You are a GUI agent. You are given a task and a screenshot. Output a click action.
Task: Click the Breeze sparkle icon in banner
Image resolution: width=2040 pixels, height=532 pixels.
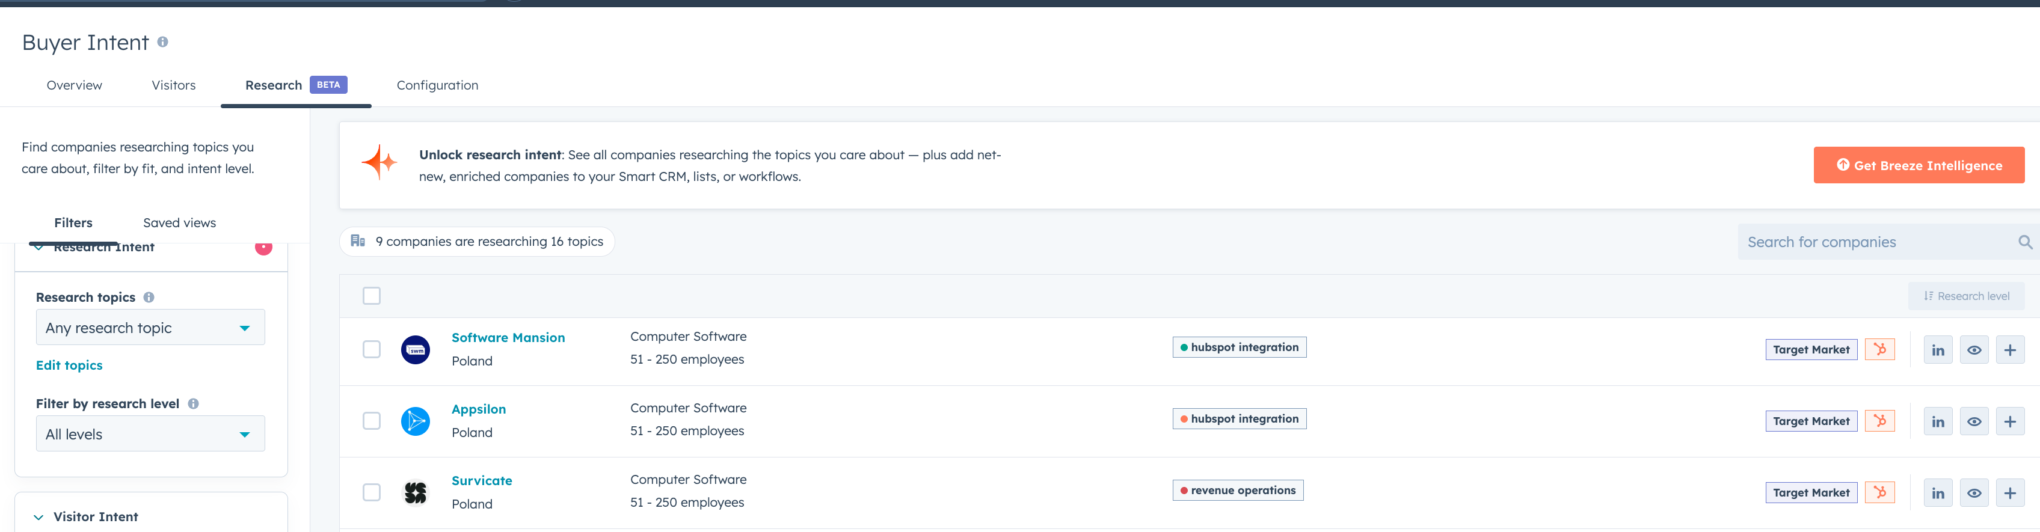(380, 162)
